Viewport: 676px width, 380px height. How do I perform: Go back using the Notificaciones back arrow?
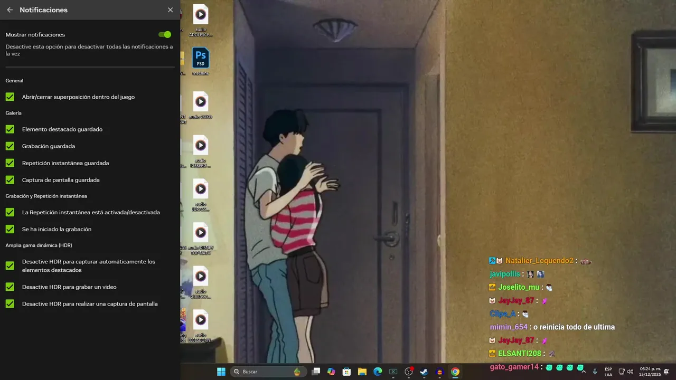(x=10, y=10)
